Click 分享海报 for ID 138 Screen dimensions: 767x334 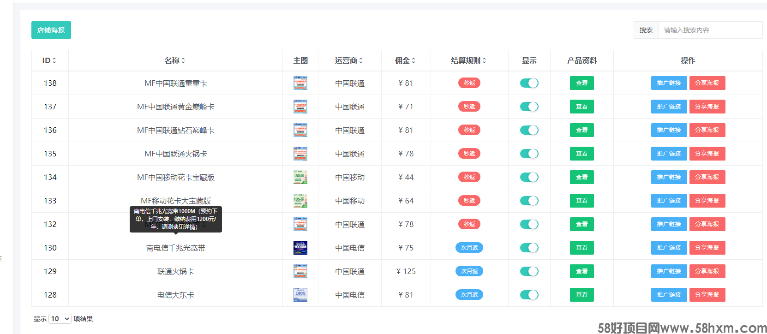pos(707,83)
